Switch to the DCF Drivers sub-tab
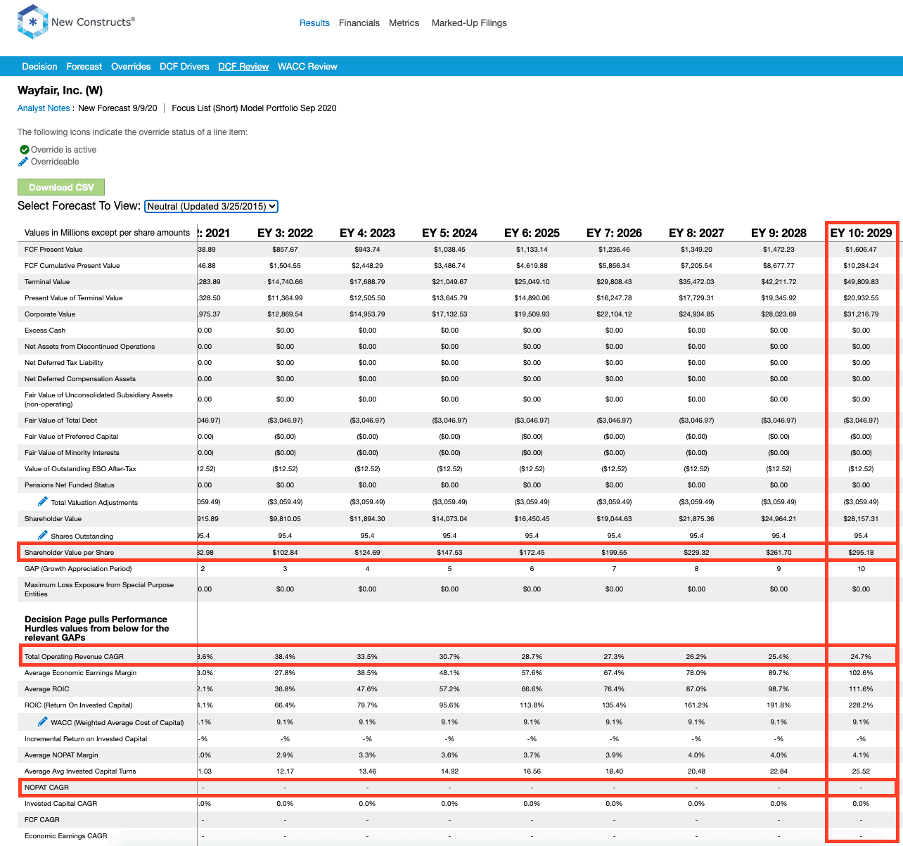 [x=184, y=66]
